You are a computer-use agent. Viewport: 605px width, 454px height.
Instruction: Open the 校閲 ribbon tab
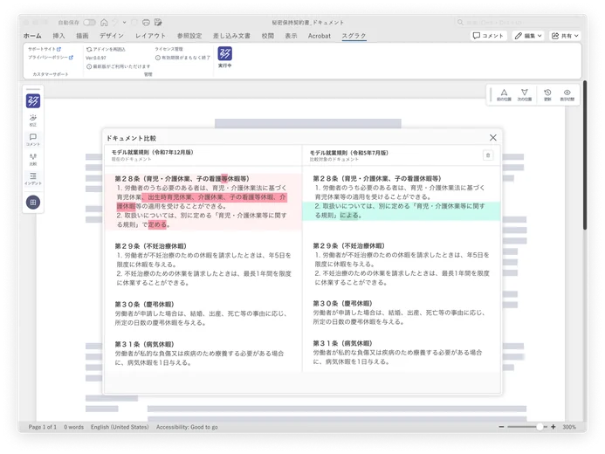[x=268, y=36]
